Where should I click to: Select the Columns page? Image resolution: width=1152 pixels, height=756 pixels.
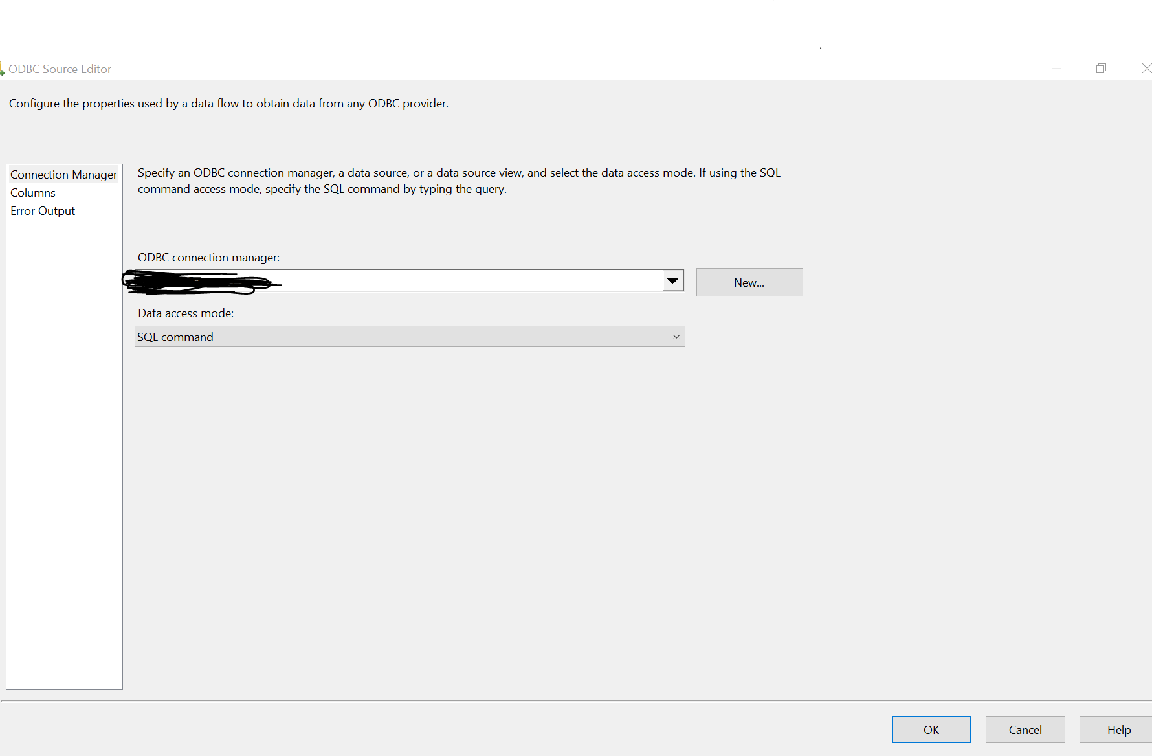32,192
